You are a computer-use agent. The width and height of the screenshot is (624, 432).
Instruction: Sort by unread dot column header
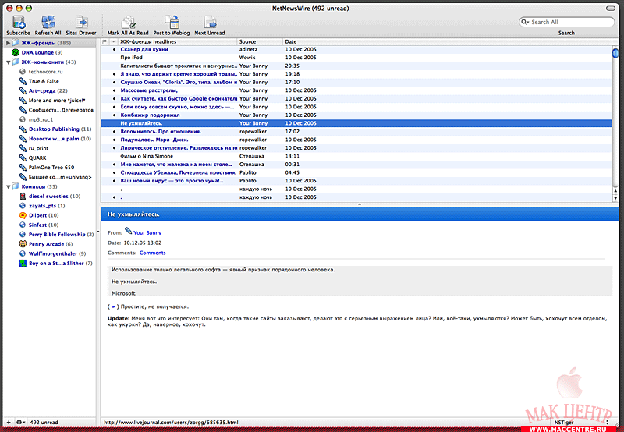click(114, 41)
